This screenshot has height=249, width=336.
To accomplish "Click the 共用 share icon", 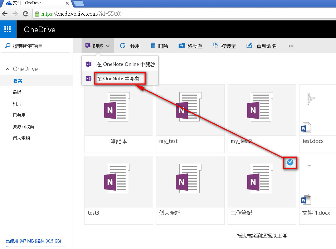I will tap(122, 46).
